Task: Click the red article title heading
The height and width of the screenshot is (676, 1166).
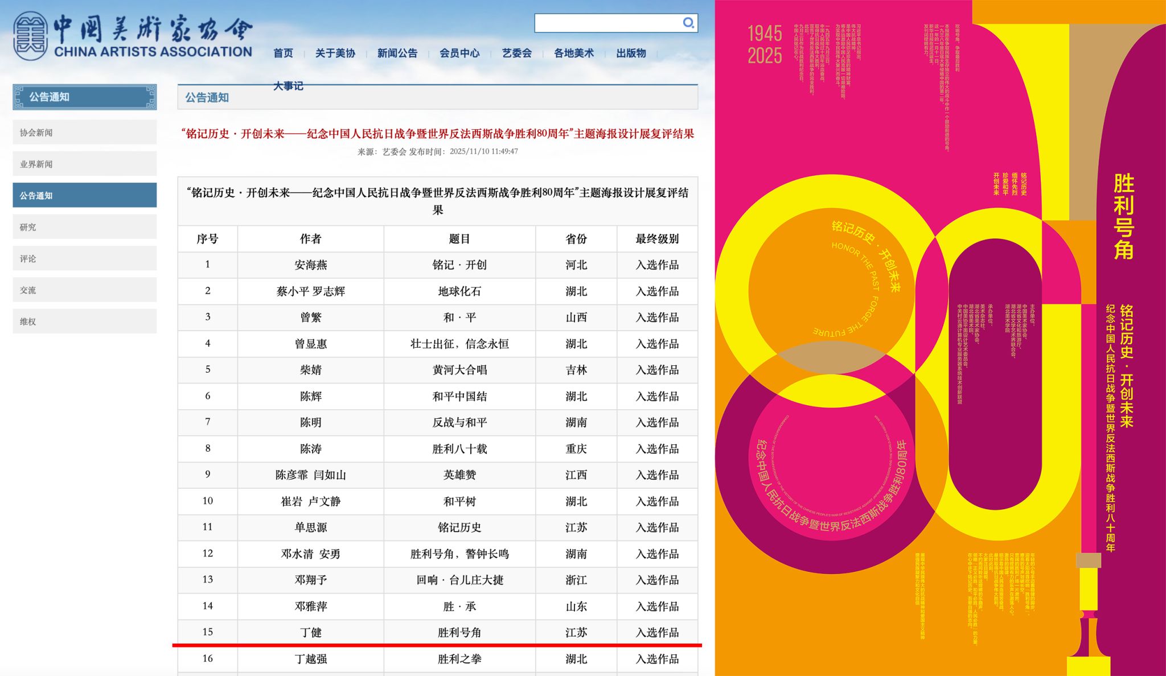Action: pos(437,134)
